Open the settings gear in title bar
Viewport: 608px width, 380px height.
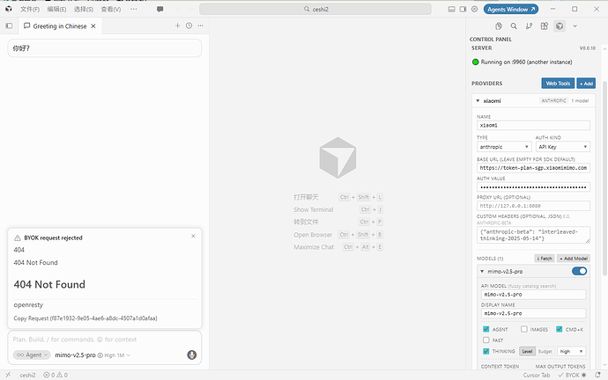[475, 9]
